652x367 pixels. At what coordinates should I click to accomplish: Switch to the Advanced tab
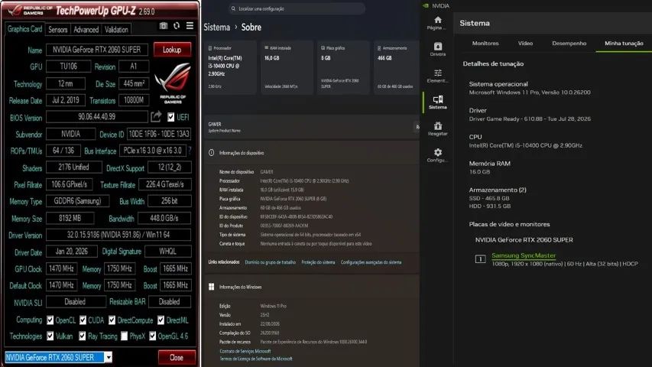(86, 30)
